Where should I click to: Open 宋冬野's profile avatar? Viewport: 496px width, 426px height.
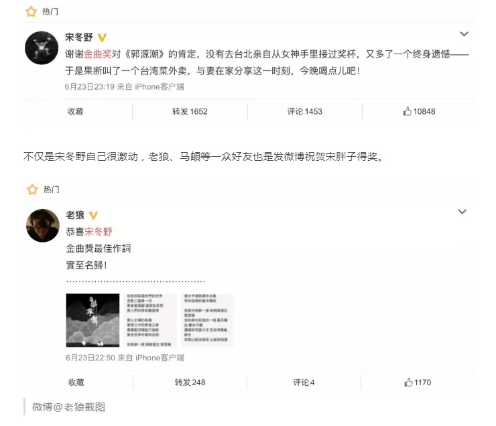tap(42, 48)
